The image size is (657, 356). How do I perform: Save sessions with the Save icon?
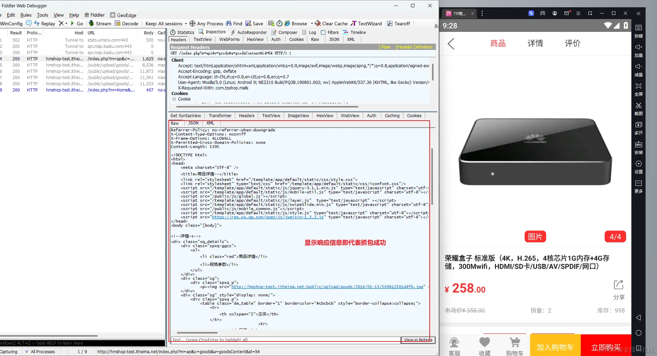[254, 24]
